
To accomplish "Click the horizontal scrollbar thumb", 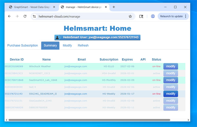I will click(x=89, y=120).
